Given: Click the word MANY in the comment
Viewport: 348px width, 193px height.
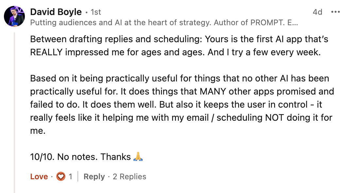Looking at the screenshot, I should (x=213, y=92).
